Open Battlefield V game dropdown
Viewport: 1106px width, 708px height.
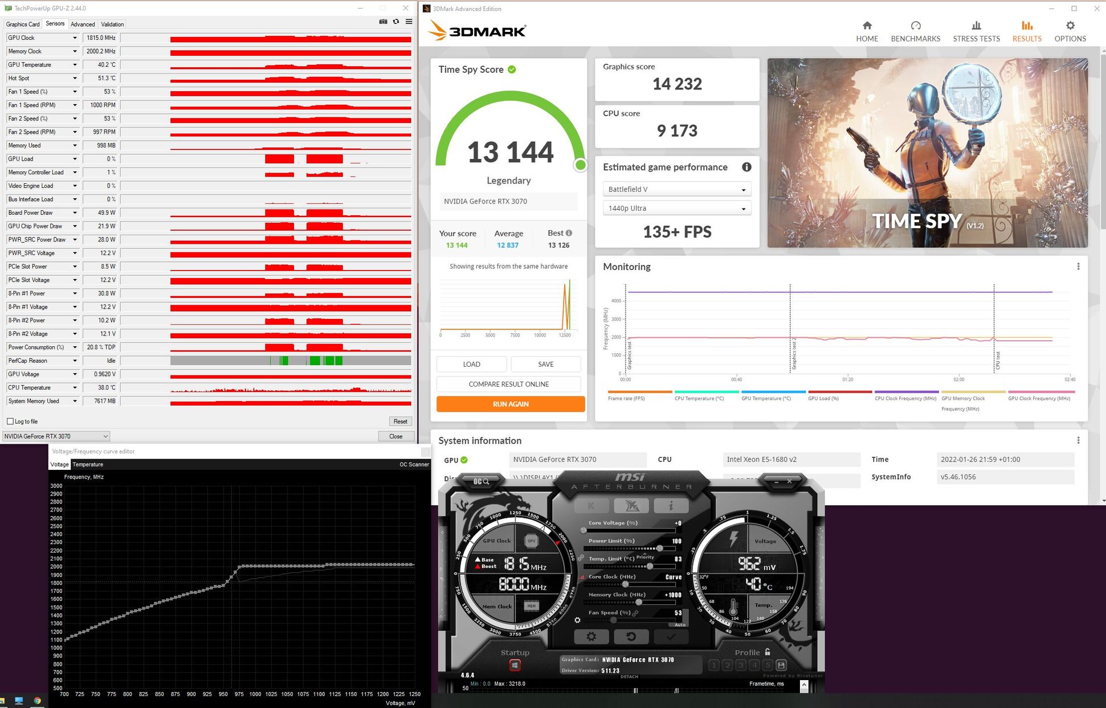tap(676, 189)
